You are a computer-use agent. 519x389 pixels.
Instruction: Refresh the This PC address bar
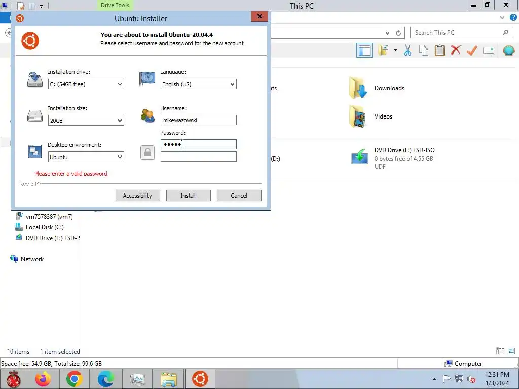coord(398,33)
